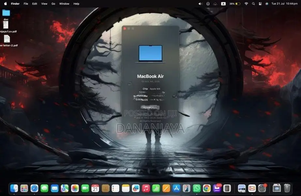Launch Maps from the Dock
The image size is (301, 196).
65,188
